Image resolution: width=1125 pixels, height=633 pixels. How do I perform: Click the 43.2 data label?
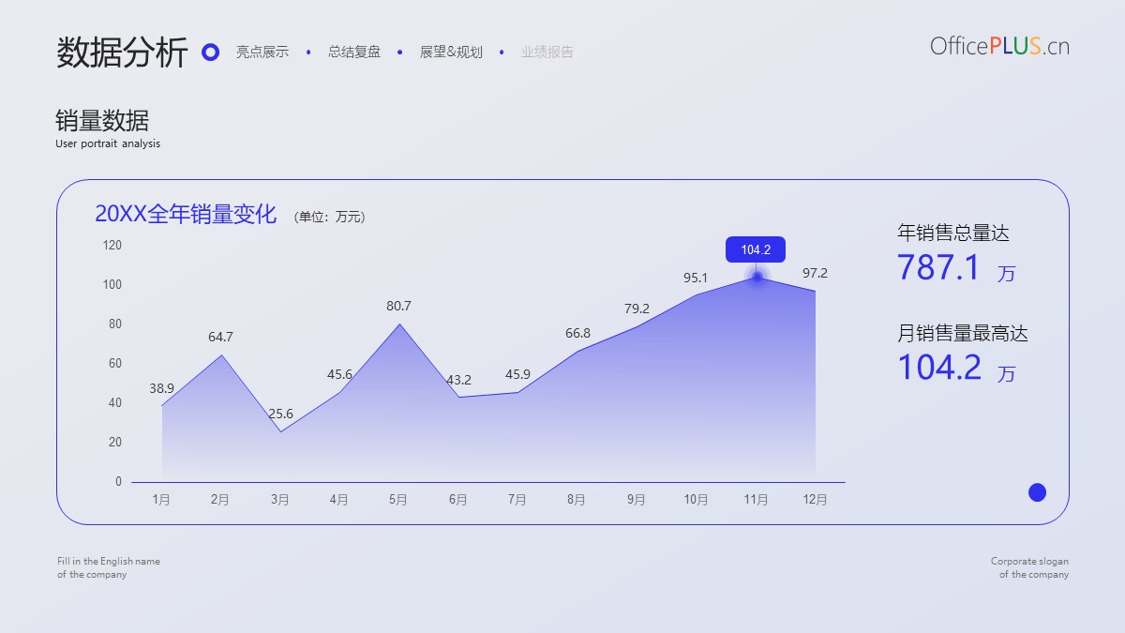click(x=458, y=380)
